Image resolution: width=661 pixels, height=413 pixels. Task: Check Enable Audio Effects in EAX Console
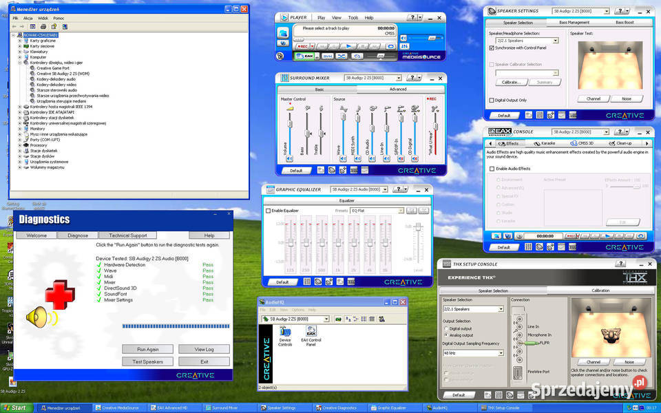click(492, 169)
